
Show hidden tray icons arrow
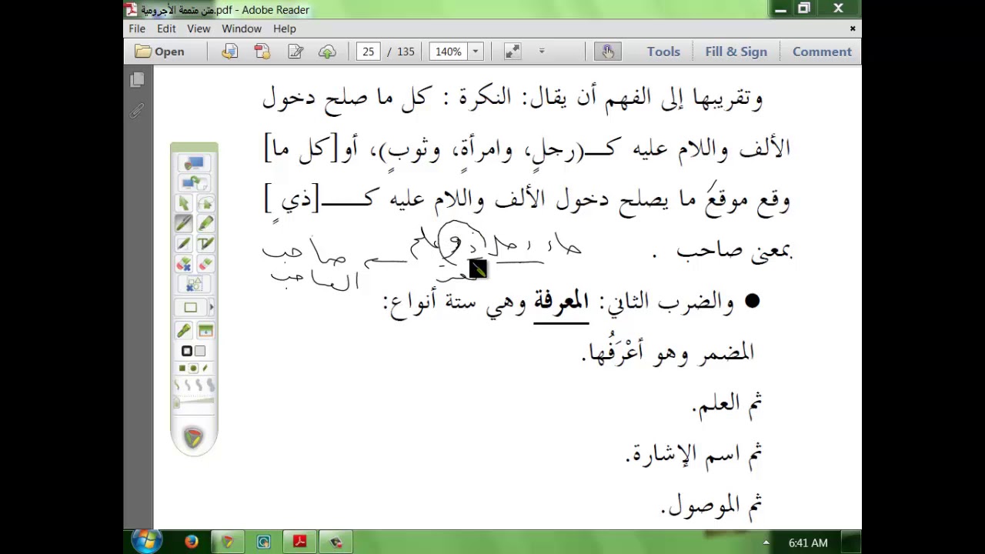766,542
